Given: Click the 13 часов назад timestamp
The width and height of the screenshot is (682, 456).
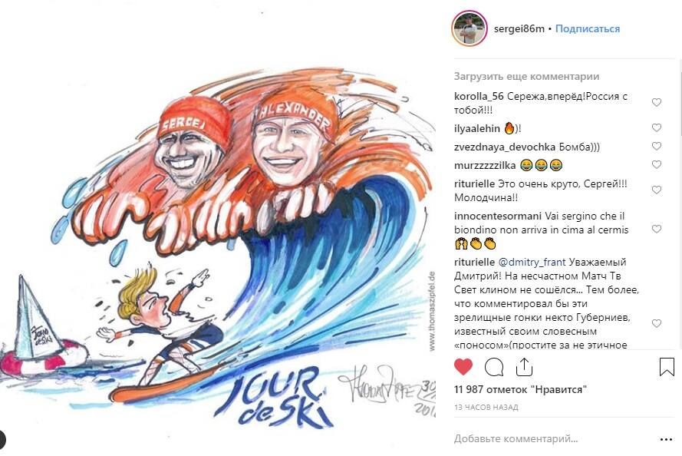Looking at the screenshot, I should [x=486, y=408].
